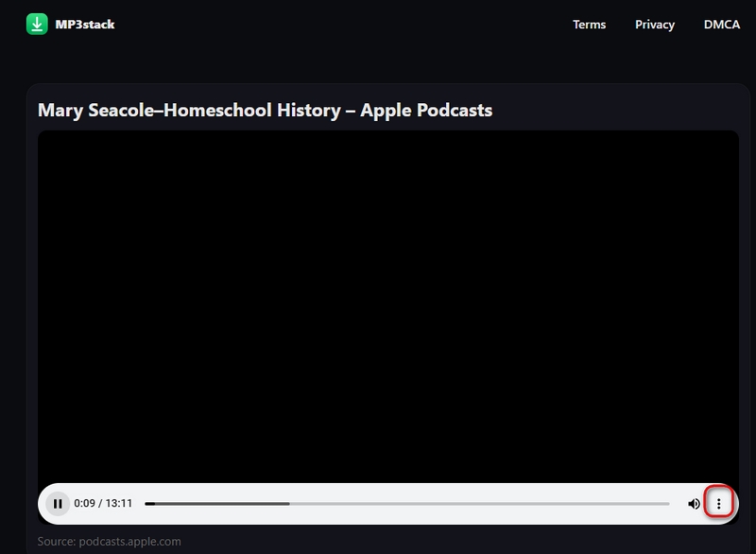Click the 0:09 / 13:11 time display
The height and width of the screenshot is (554, 756).
(102, 504)
